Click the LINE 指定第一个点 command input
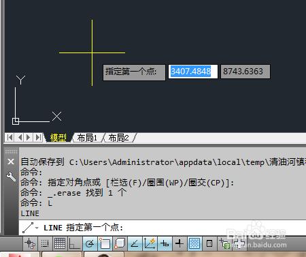This screenshot has width=306, height=257. [x=163, y=228]
